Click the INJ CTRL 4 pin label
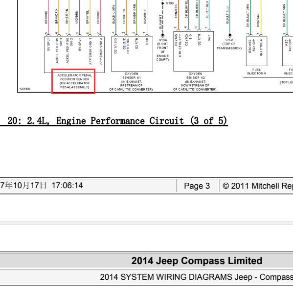The width and height of the screenshot is (293, 294). [261, 48]
